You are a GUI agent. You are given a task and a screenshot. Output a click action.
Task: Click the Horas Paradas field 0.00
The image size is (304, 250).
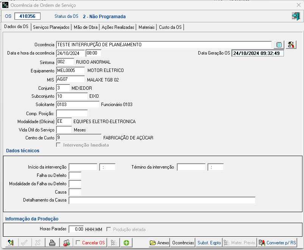76,229
